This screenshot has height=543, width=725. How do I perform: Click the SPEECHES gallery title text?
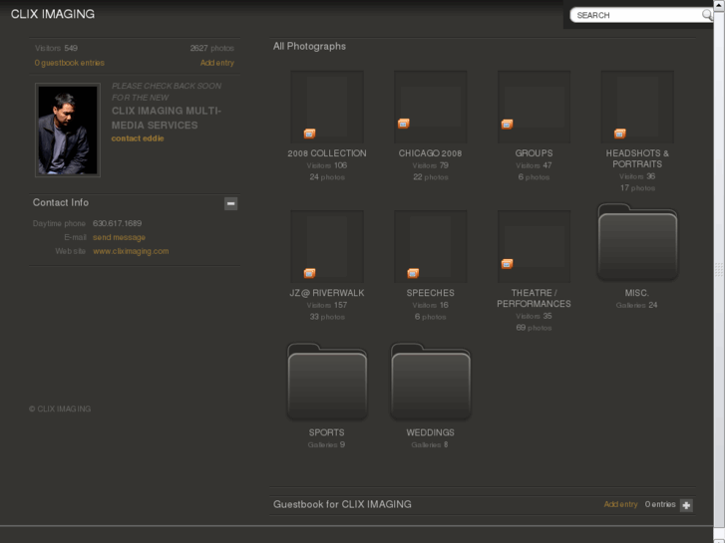431,293
